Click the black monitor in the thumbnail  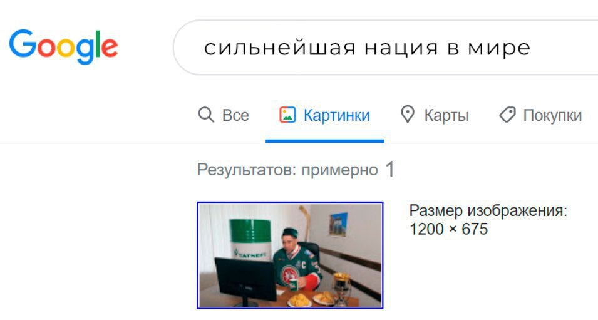245,281
